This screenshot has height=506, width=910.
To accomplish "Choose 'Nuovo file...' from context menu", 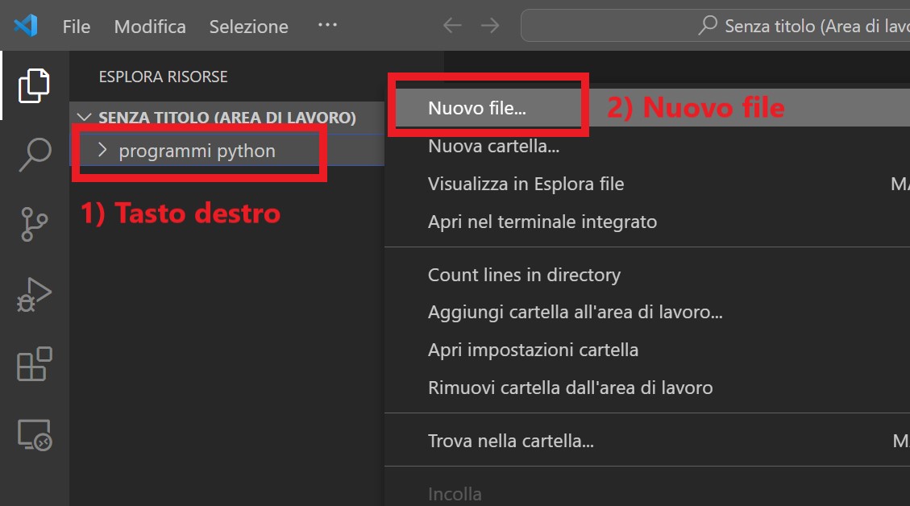I will 477,108.
